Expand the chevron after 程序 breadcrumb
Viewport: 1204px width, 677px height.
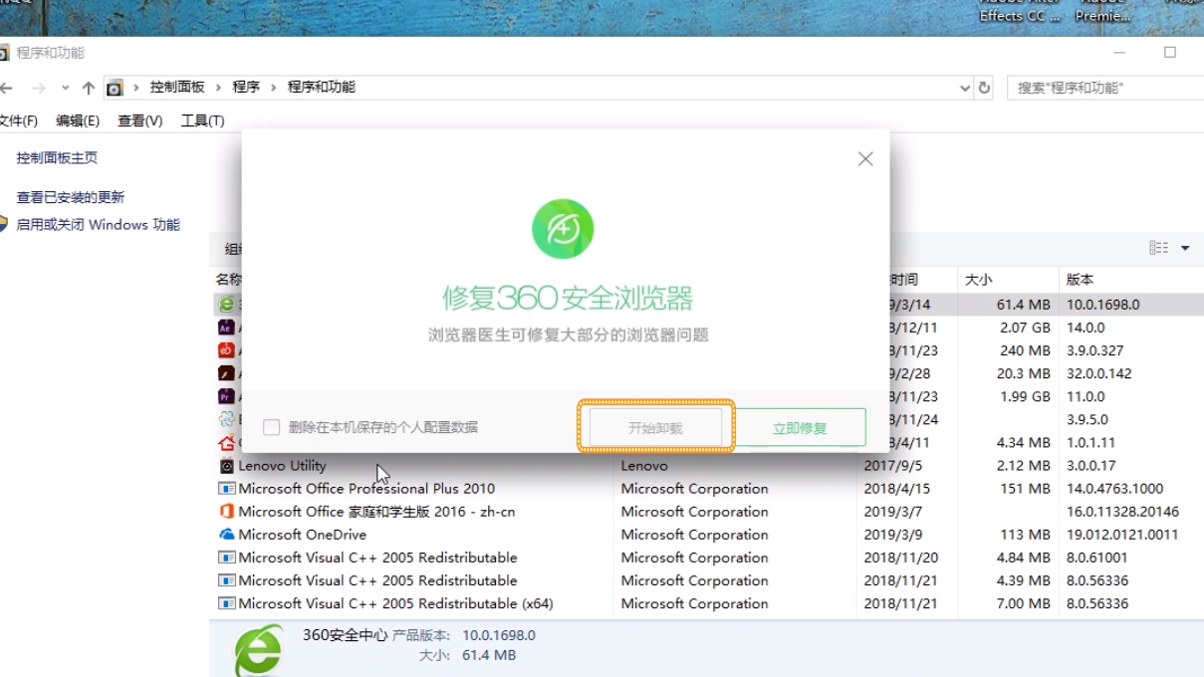point(273,88)
